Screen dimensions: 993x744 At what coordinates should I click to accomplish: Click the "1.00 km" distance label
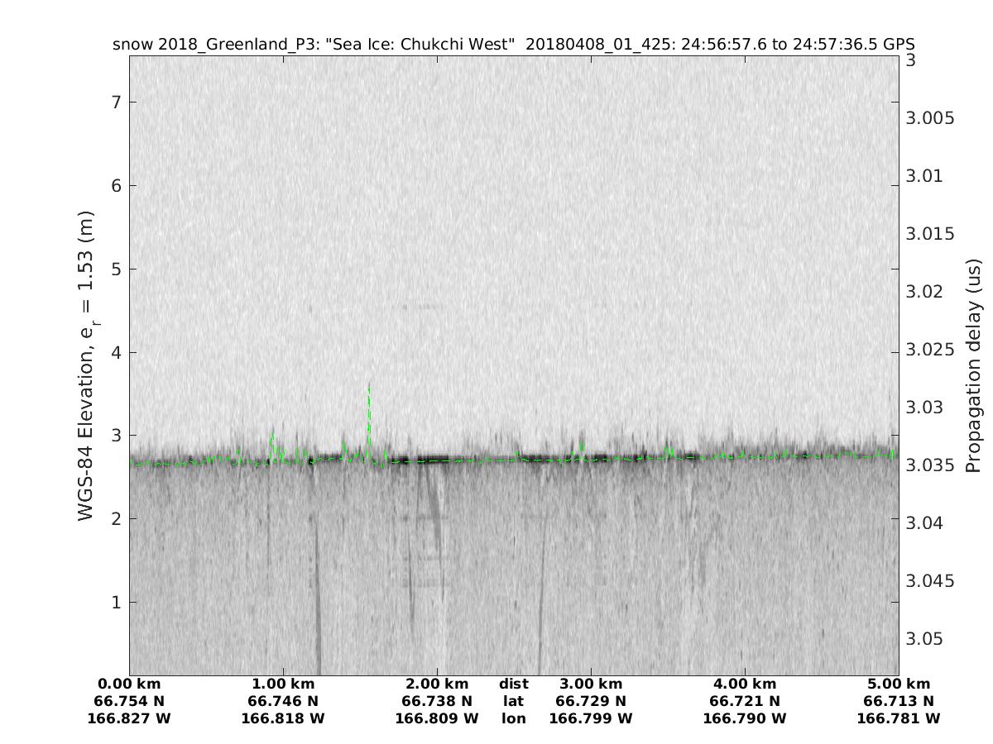click(283, 684)
